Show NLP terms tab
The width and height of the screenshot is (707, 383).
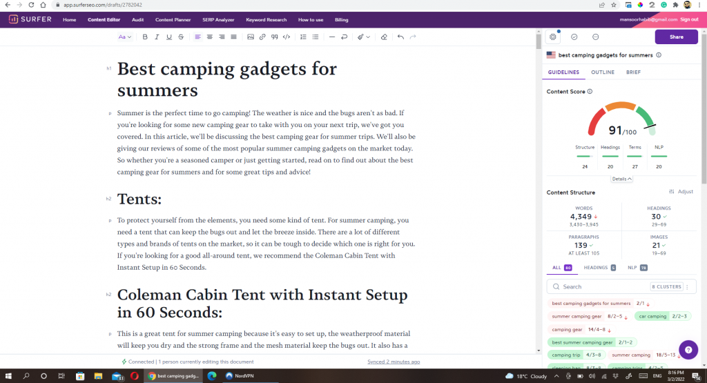point(637,268)
